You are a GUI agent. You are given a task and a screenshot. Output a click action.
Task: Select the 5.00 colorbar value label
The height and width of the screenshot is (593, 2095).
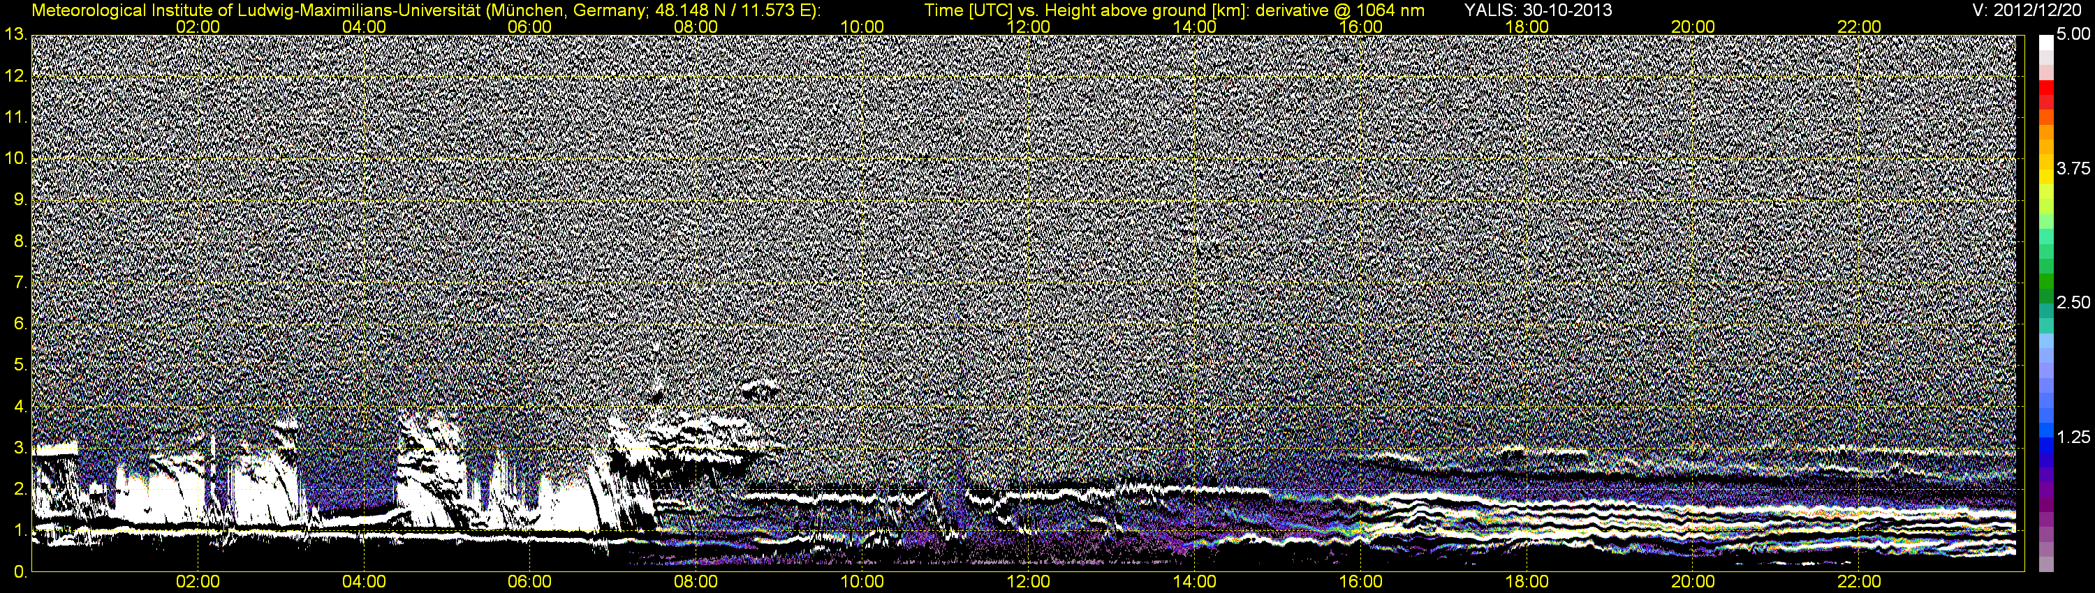click(2073, 35)
